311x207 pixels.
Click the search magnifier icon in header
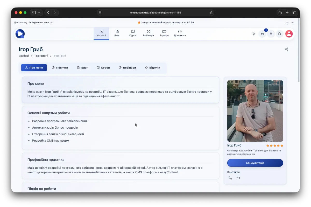[279, 34]
